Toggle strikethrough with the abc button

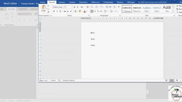click(x=65, y=11)
